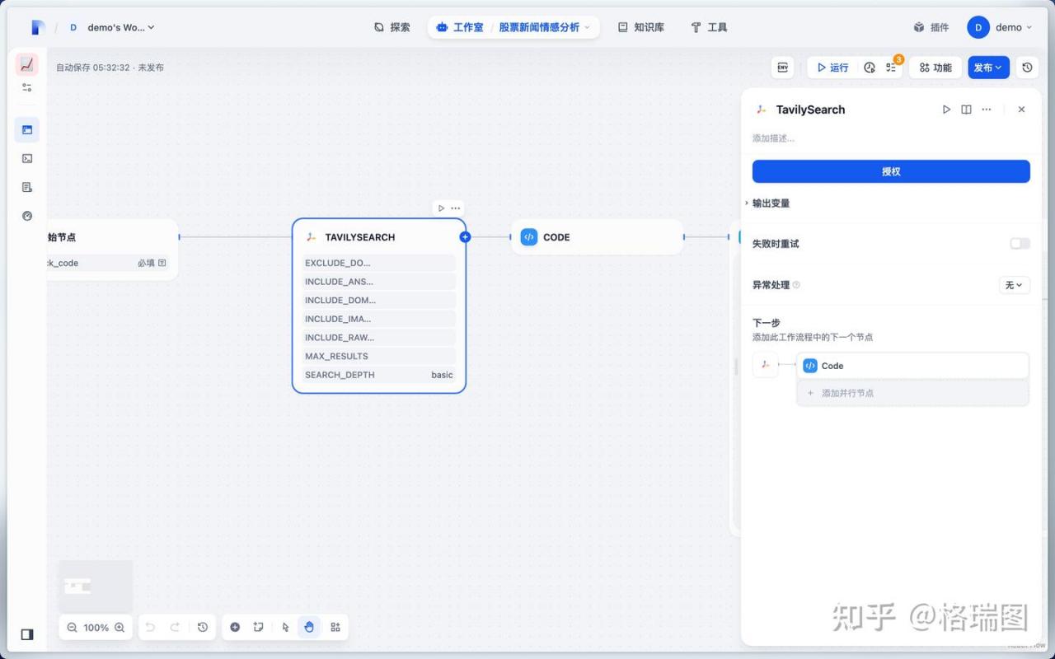Switch to hand pan mode
This screenshot has width=1055, height=659.
(x=309, y=628)
